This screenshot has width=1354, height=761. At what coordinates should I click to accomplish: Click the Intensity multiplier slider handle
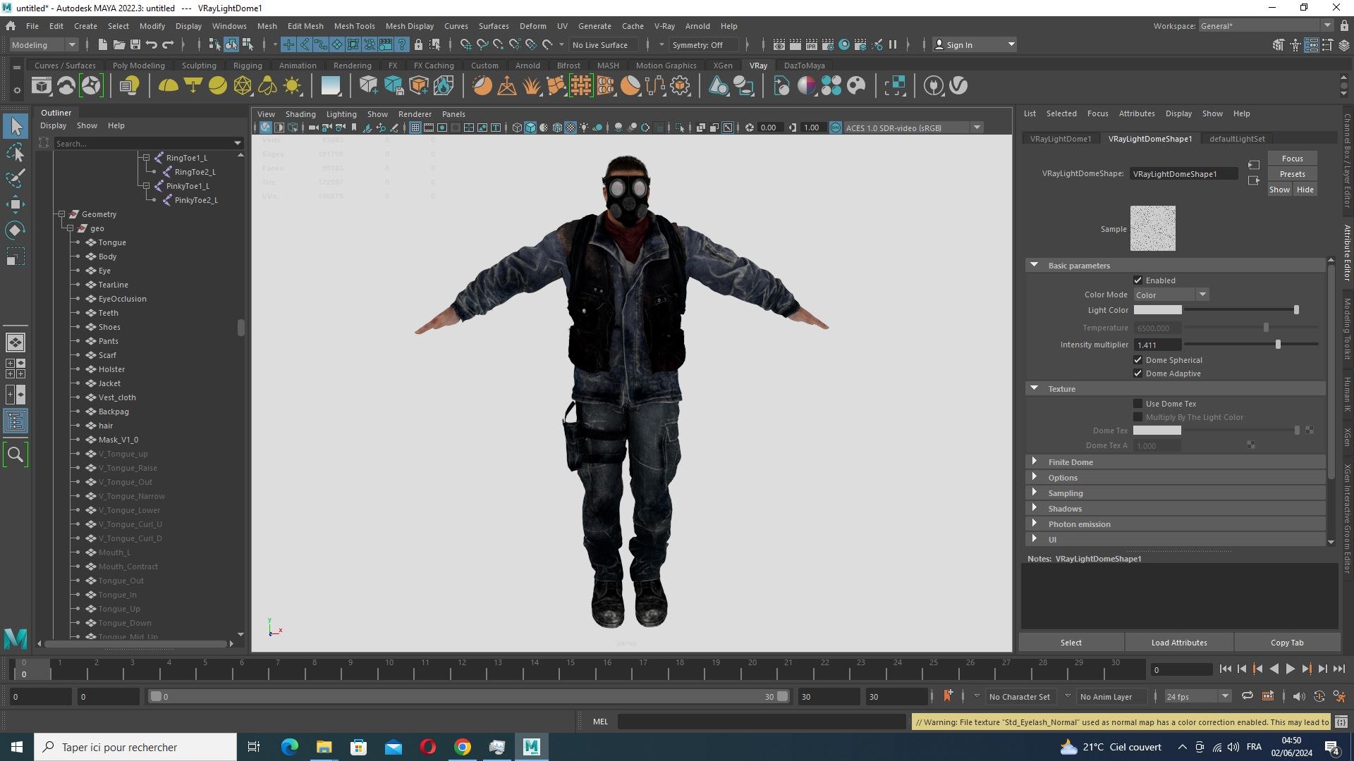[1278, 345]
